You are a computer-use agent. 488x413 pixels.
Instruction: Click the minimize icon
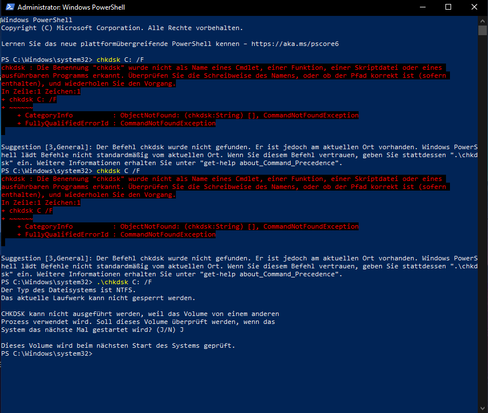tap(422, 7)
